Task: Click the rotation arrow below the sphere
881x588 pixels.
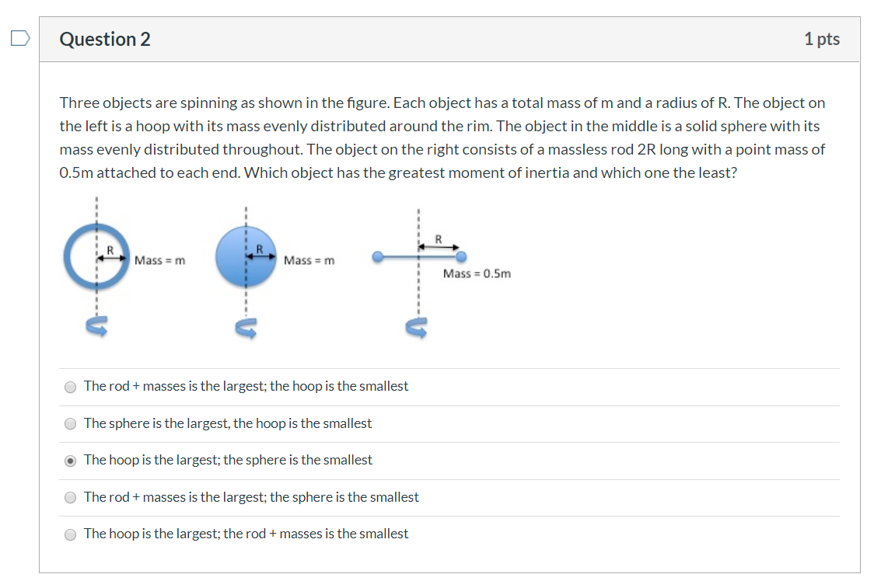Action: pos(246,327)
